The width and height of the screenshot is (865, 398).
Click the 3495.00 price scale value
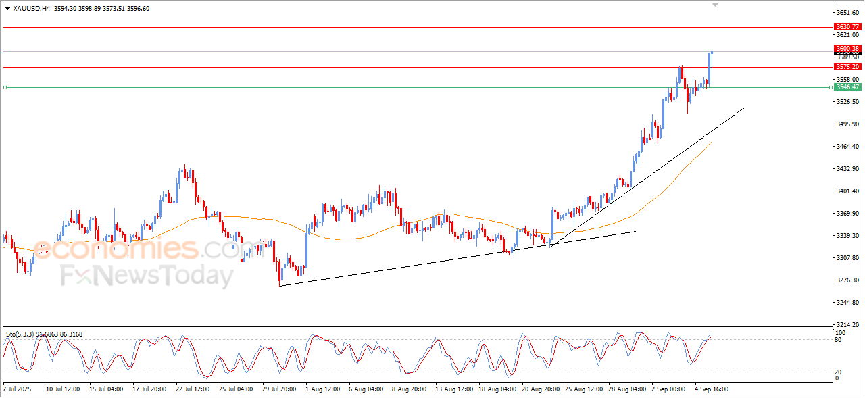tap(847, 124)
